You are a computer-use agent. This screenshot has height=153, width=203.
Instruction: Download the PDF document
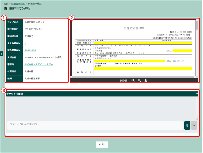pyautogui.click(x=146, y=80)
